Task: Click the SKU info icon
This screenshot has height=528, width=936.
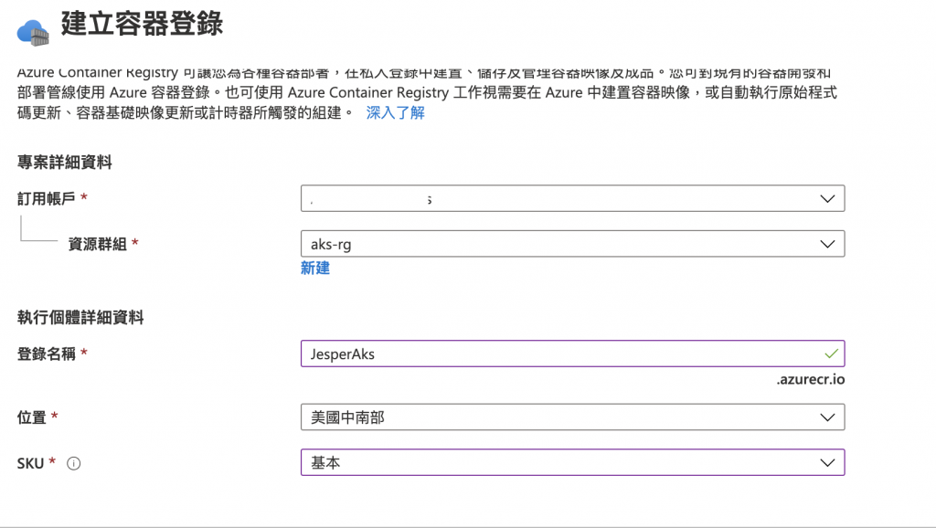Action: coord(73,463)
